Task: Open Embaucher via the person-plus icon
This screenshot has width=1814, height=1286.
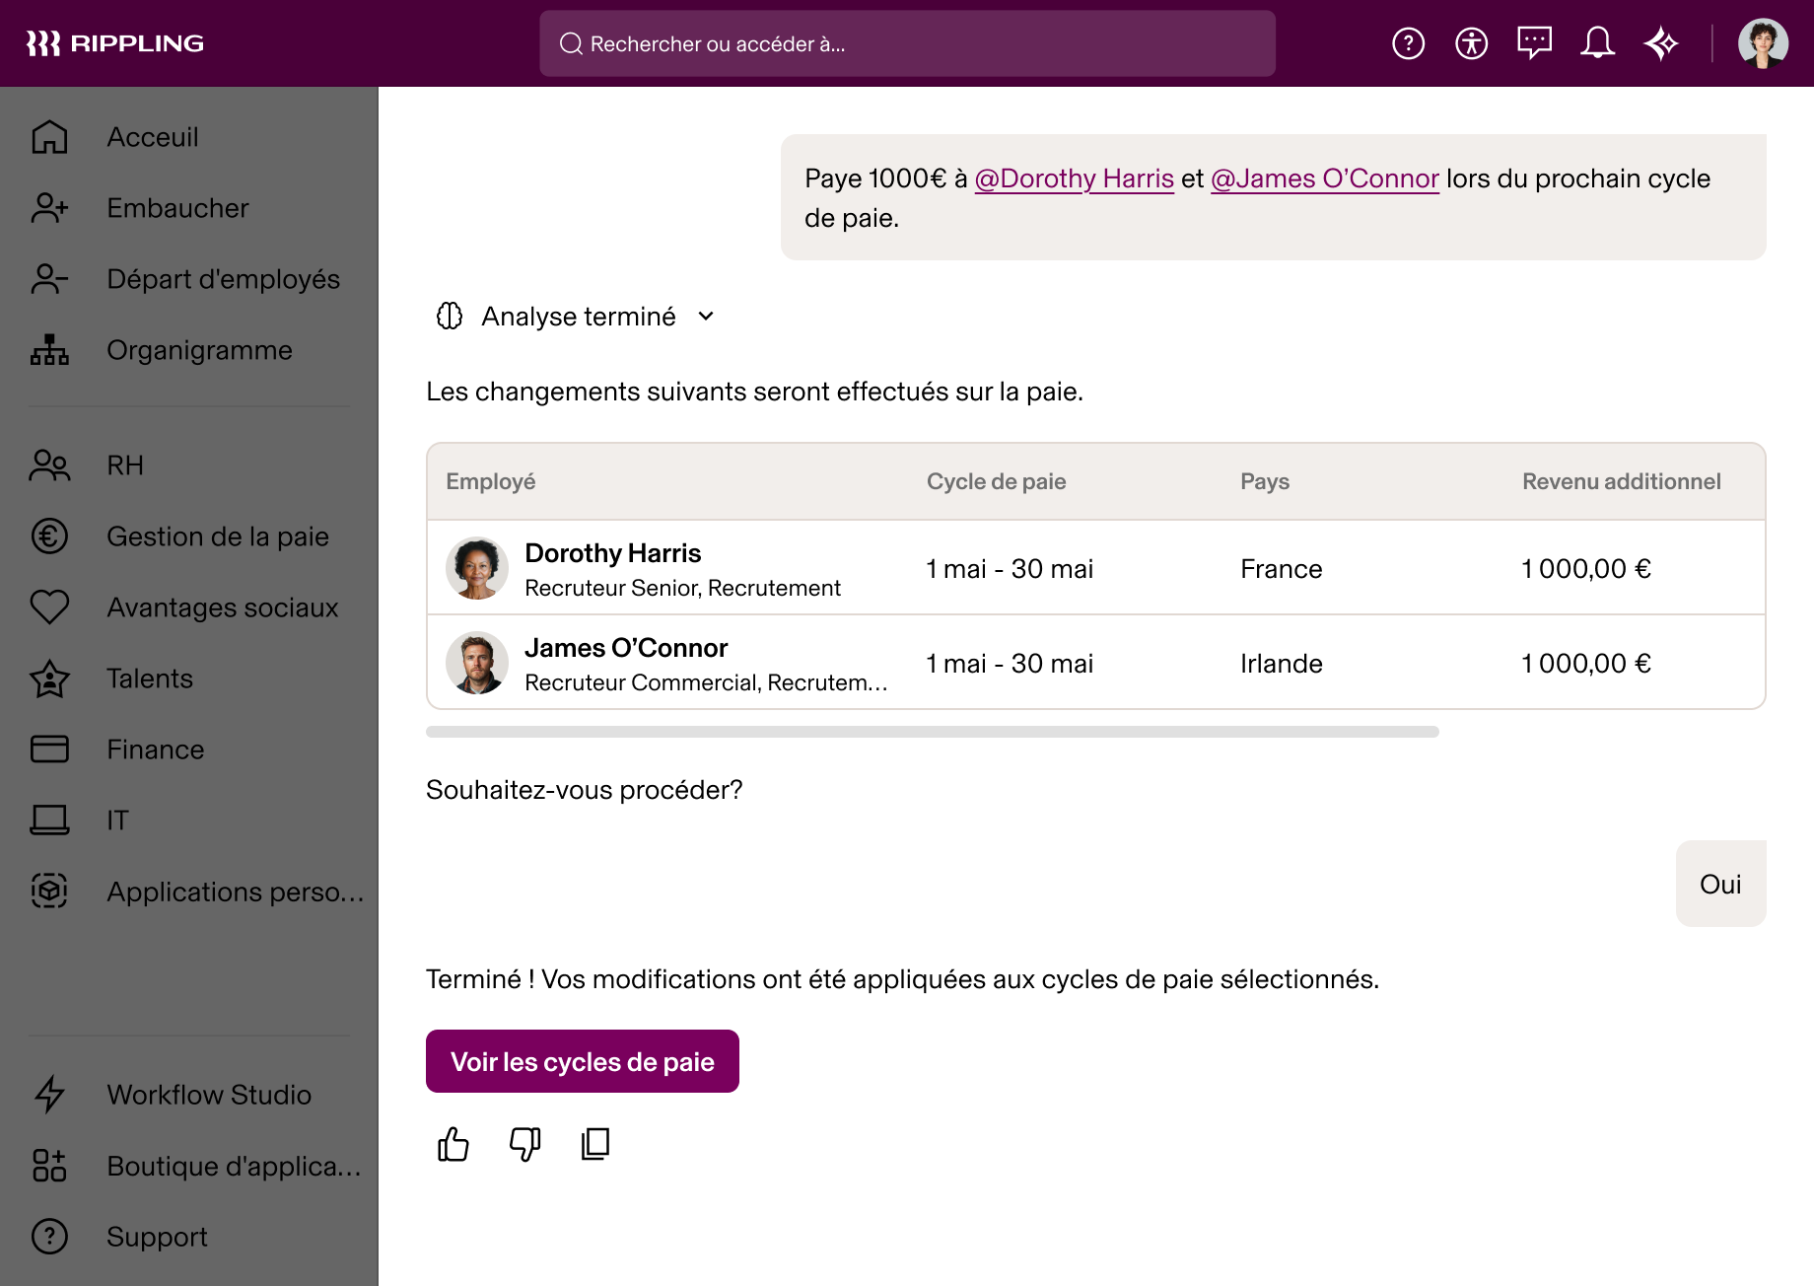Action: pos(48,208)
